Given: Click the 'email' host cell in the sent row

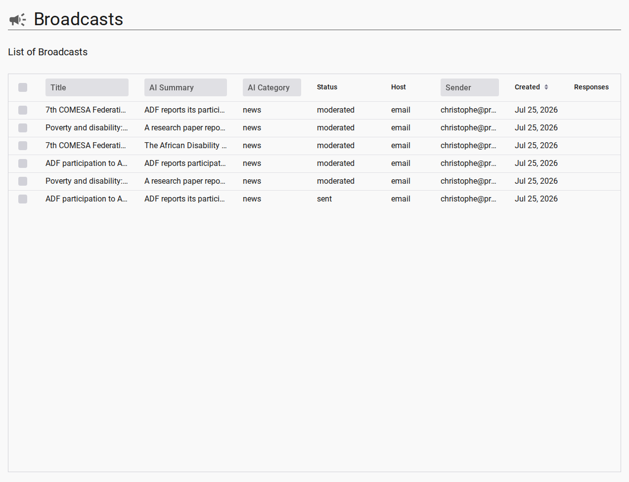Looking at the screenshot, I should coord(401,199).
